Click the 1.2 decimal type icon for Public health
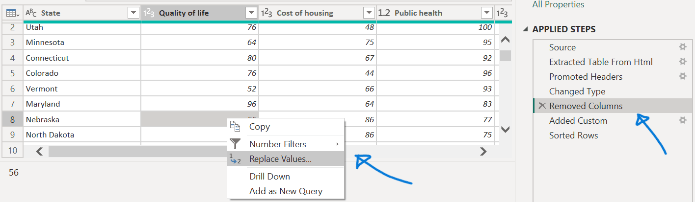 (384, 13)
